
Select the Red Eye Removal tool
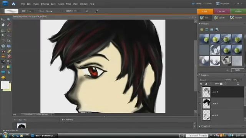pyautogui.click(x=3, y=51)
